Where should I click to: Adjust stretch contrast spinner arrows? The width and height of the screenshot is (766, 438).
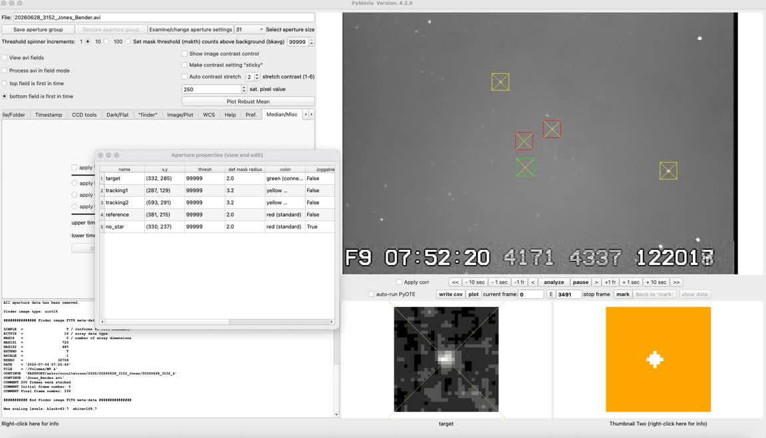click(257, 76)
